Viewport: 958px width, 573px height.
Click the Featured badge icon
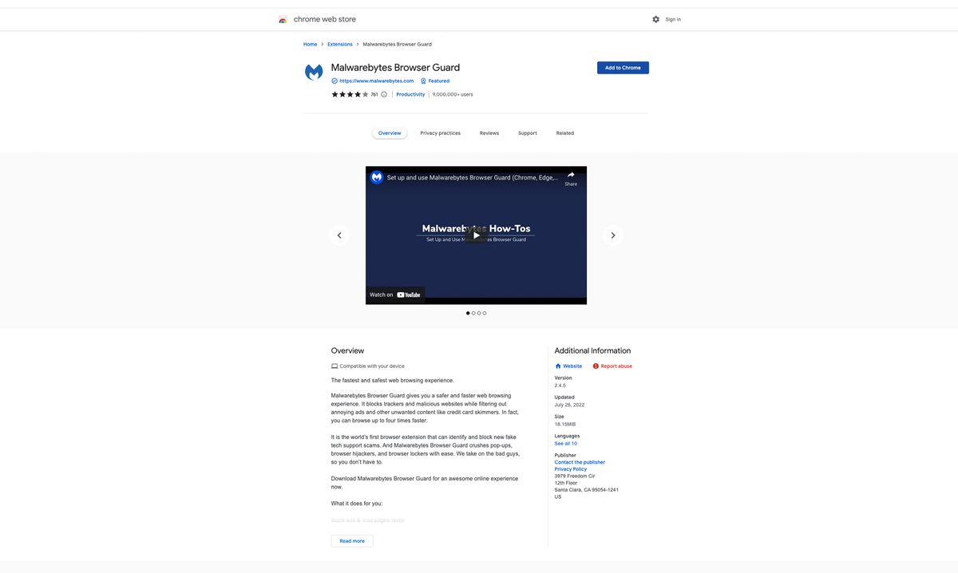[x=423, y=81]
